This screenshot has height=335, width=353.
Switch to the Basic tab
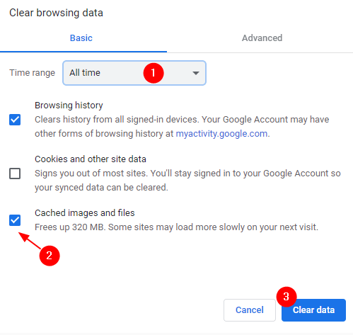(x=81, y=38)
